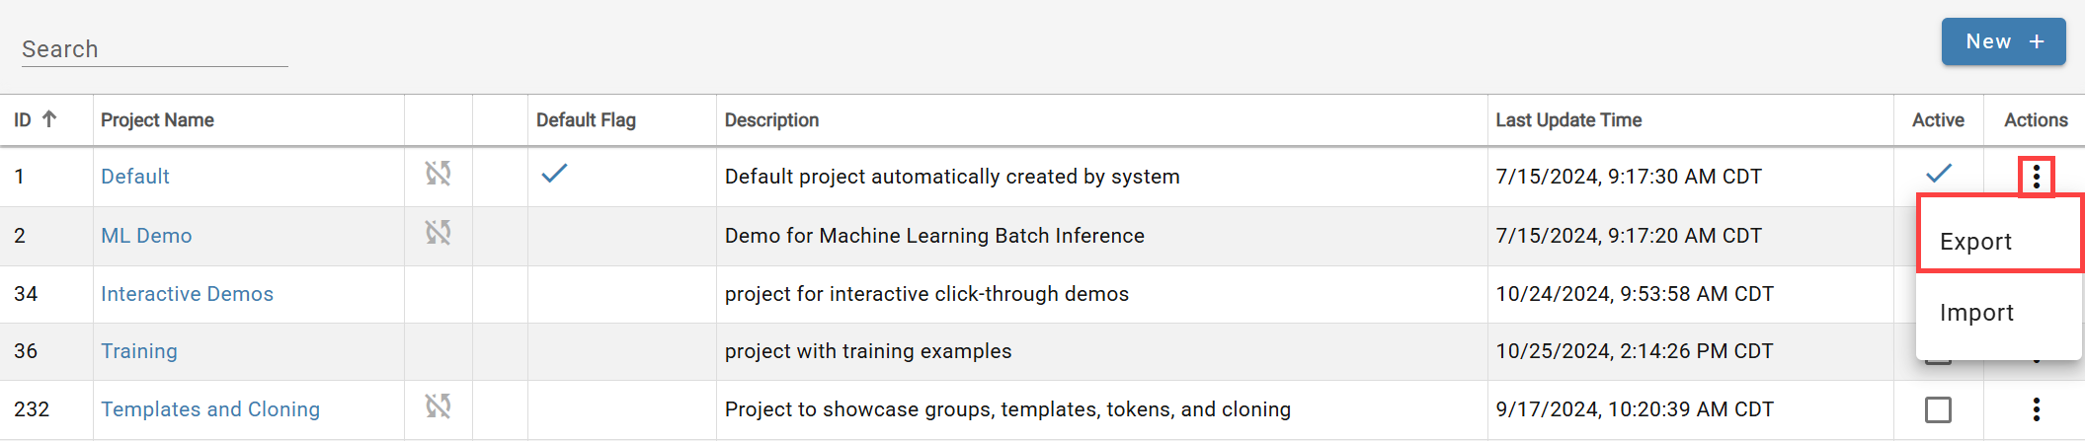
Task: Click the plus icon on the New button
Action: point(2037,41)
